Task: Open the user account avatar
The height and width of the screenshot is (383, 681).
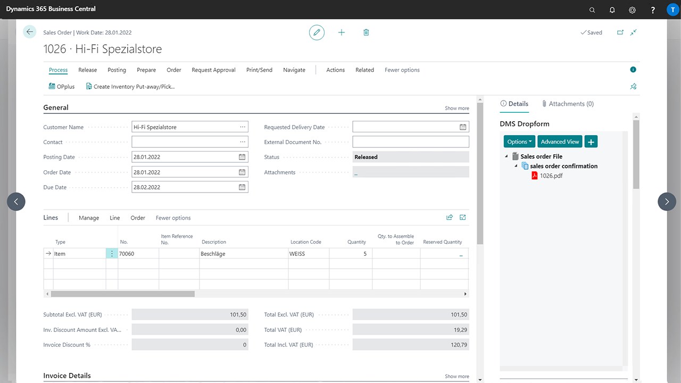Action: [x=672, y=10]
